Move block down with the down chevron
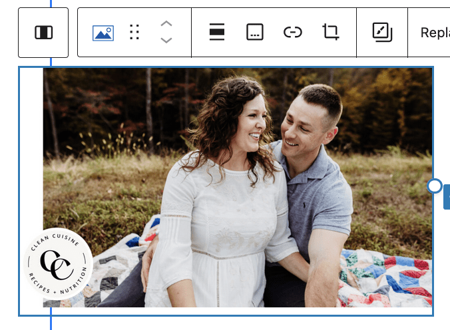 click(x=166, y=40)
